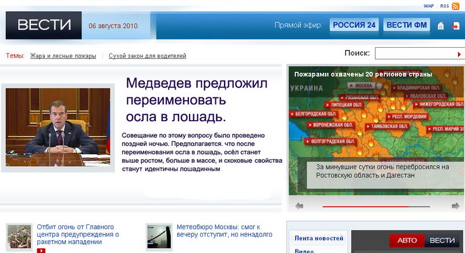Select the 'Жара и лесные пожары' topic
Image resolution: width=465 pixels, height=253 pixels.
pyautogui.click(x=63, y=56)
